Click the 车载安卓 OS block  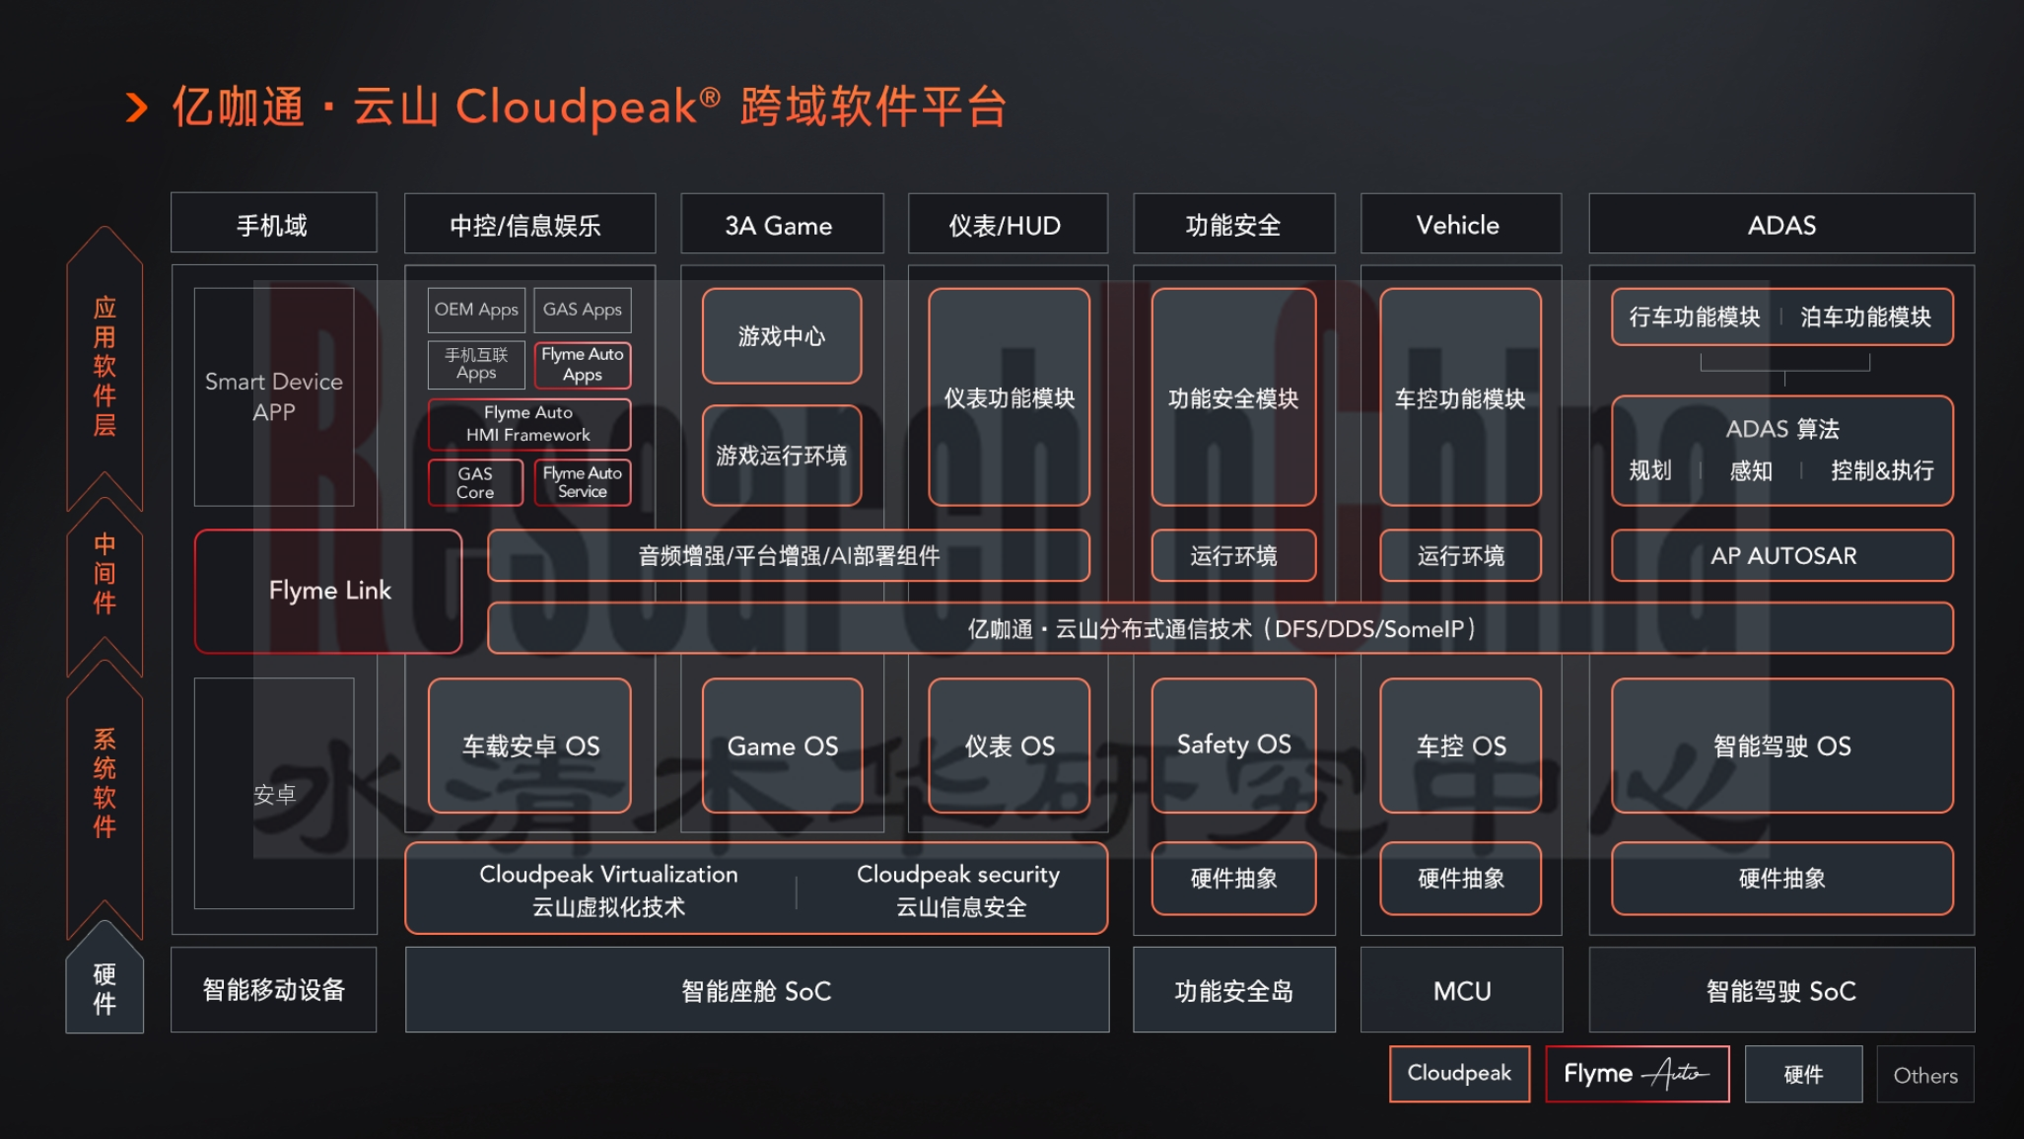[x=529, y=746]
